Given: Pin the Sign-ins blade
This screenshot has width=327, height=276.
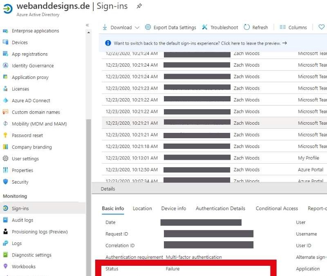Looking at the screenshot, I should [x=139, y=6].
